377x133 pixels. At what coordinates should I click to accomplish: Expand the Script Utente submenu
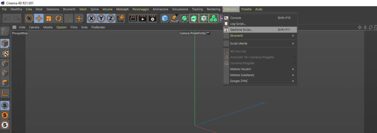260,43
